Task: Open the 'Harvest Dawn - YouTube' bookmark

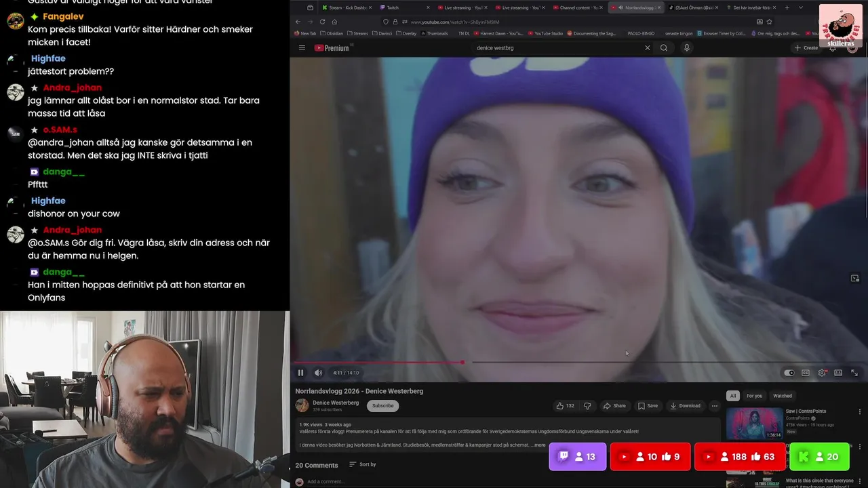Action: click(x=498, y=33)
